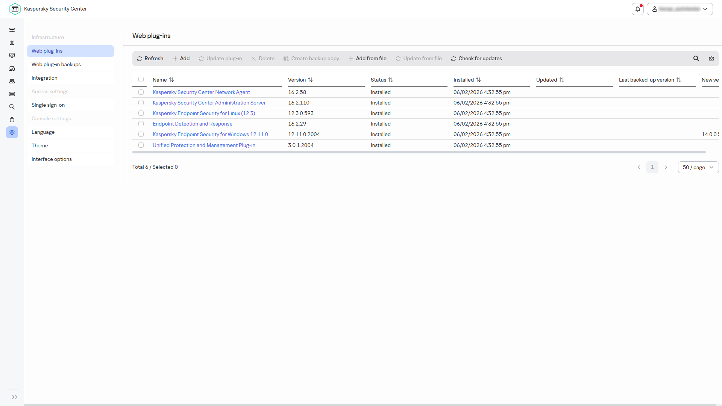Refresh the web plug-ins list
722x406 pixels.
[x=150, y=59]
